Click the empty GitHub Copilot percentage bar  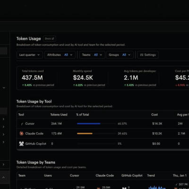point(96,144)
